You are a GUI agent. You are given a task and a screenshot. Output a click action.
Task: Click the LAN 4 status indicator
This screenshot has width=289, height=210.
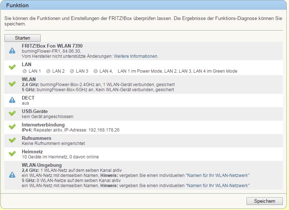(x=96, y=71)
